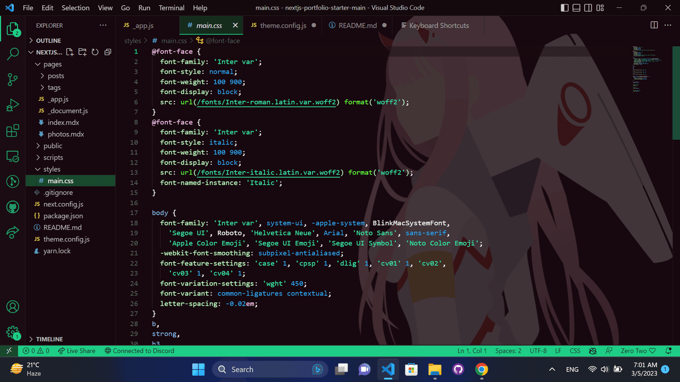Toggle the secondary side bar layout

tap(588, 8)
